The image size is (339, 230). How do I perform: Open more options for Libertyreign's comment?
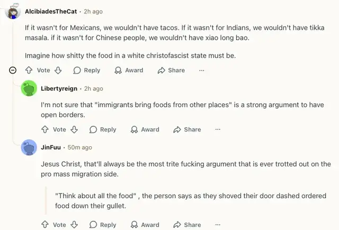pos(218,129)
